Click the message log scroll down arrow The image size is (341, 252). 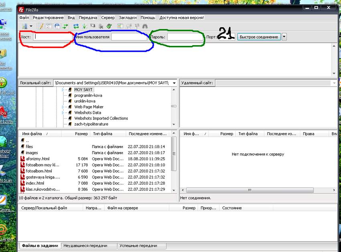tap(334, 74)
